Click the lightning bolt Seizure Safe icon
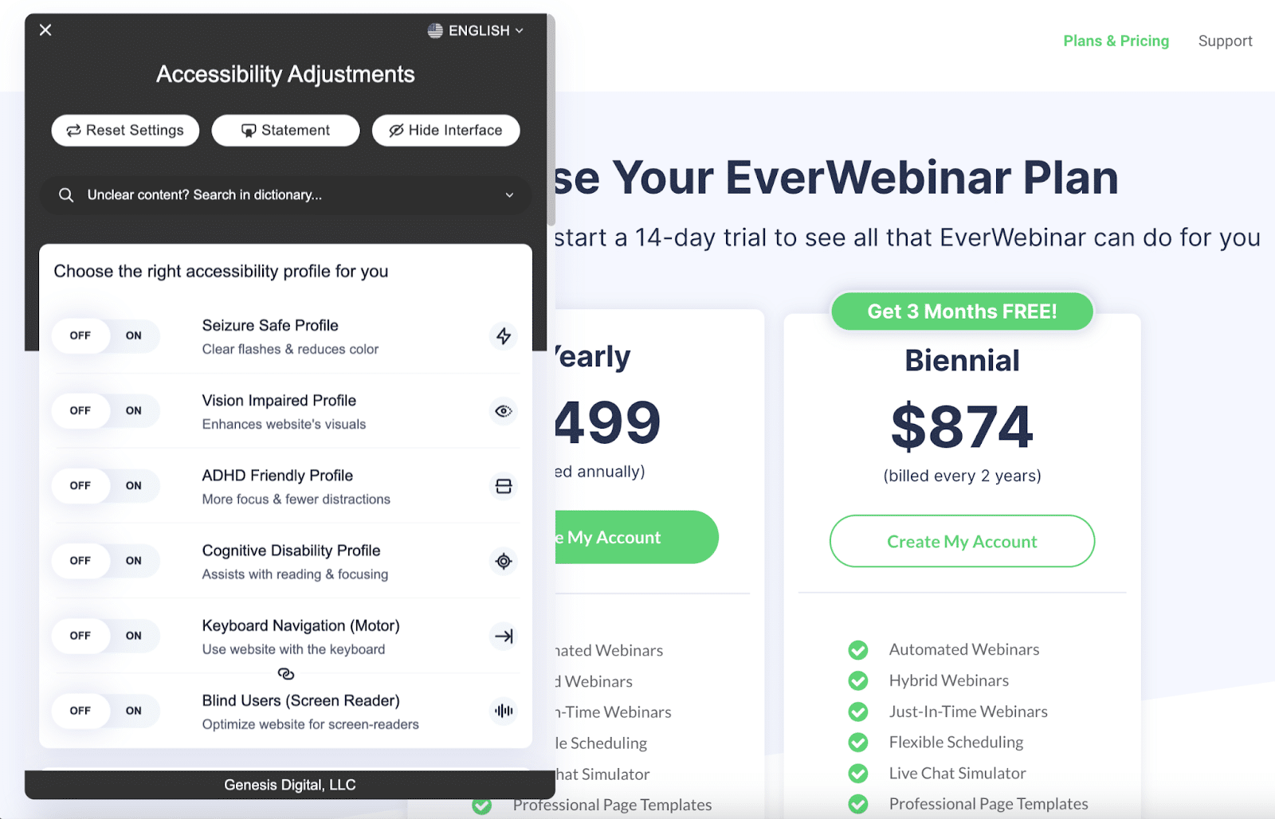1275x819 pixels. (504, 336)
